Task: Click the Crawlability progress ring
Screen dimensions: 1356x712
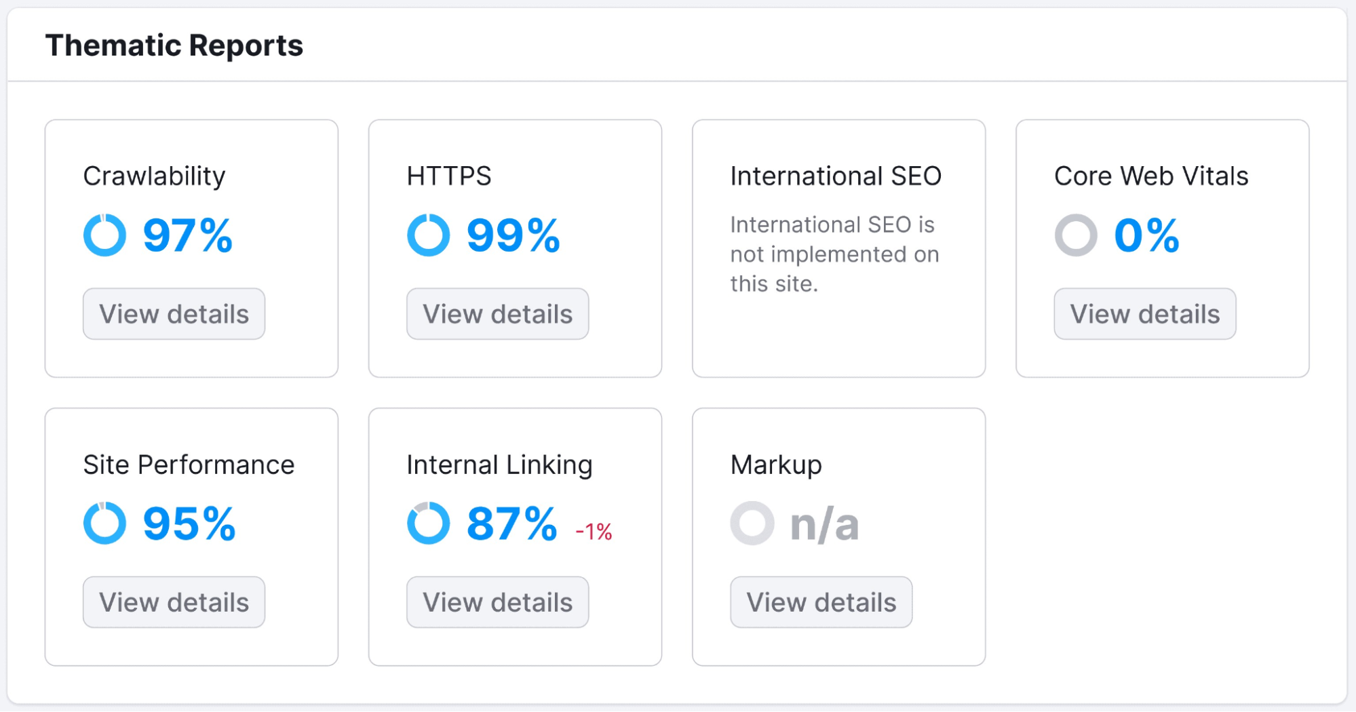Action: coord(105,235)
